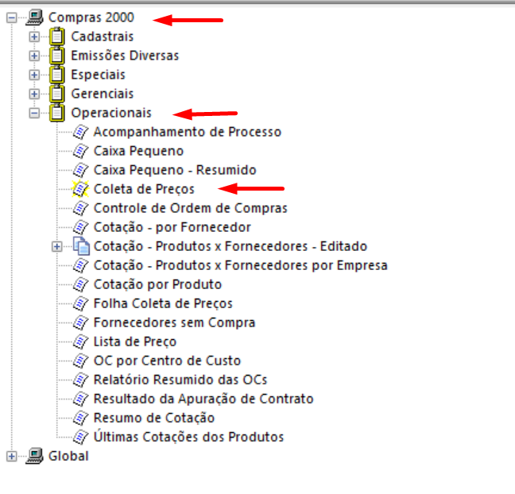Click the clipboard icon beside Cadastrais
515x494 pixels.
(x=56, y=37)
